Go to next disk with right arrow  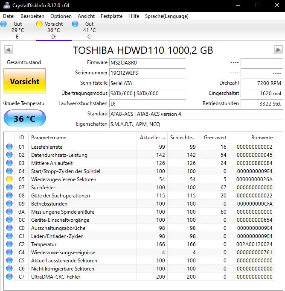tap(278, 50)
